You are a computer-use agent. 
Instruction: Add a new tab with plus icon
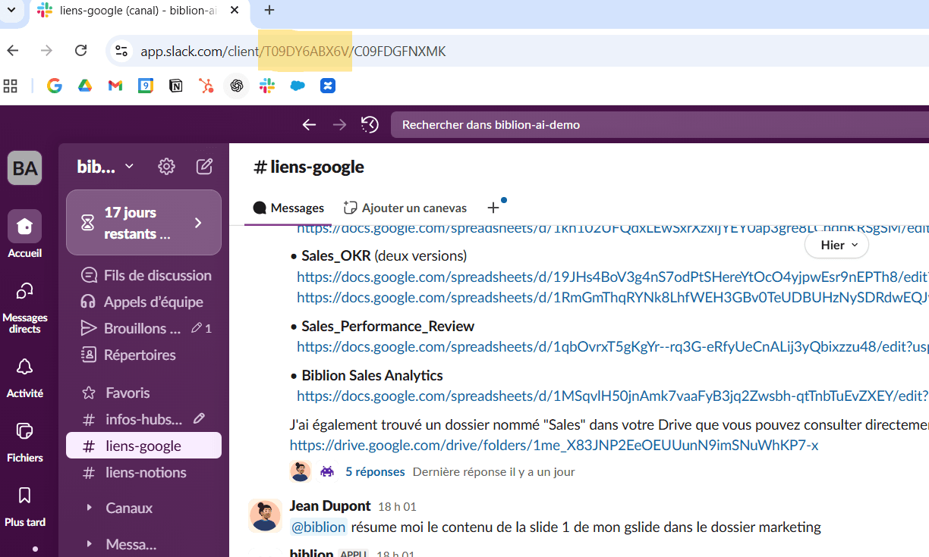tap(493, 208)
